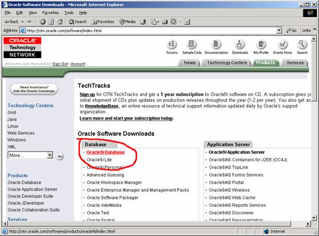Click the vertical scrollbar down arrow
The height and width of the screenshot is (236, 319).
click(313, 218)
